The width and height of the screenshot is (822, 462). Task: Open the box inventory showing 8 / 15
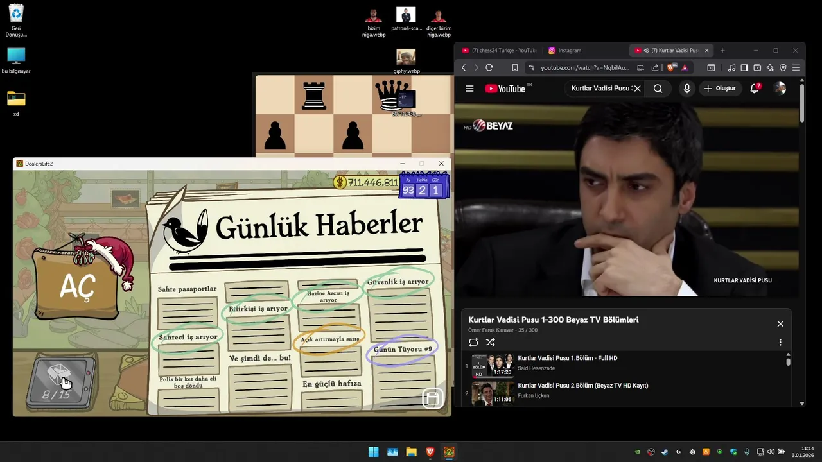tap(61, 384)
